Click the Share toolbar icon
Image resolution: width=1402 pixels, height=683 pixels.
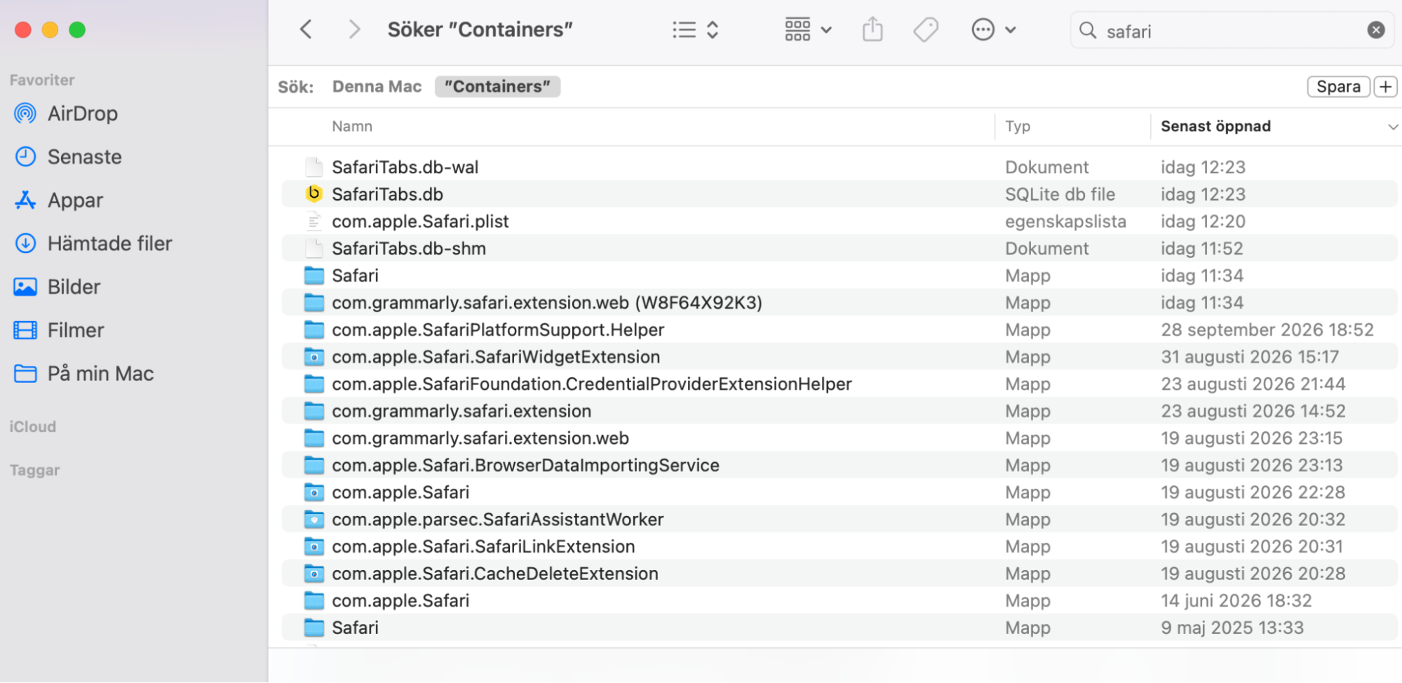(872, 29)
